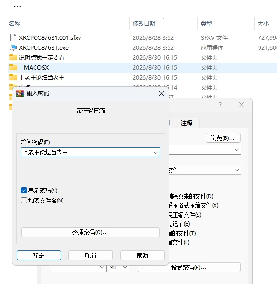Uncheck the 显示密码(S) checkbox

coord(24,190)
